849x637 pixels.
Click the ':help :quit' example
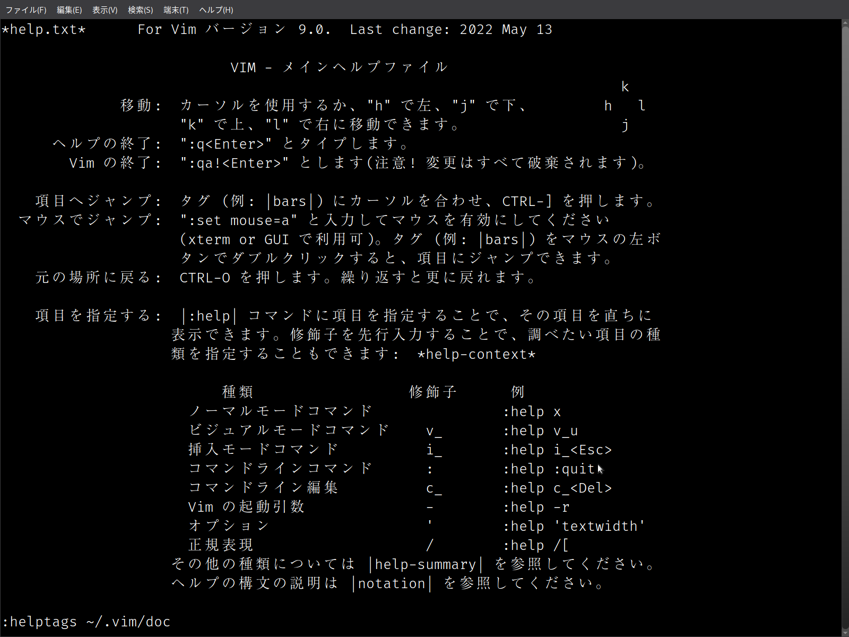point(549,469)
